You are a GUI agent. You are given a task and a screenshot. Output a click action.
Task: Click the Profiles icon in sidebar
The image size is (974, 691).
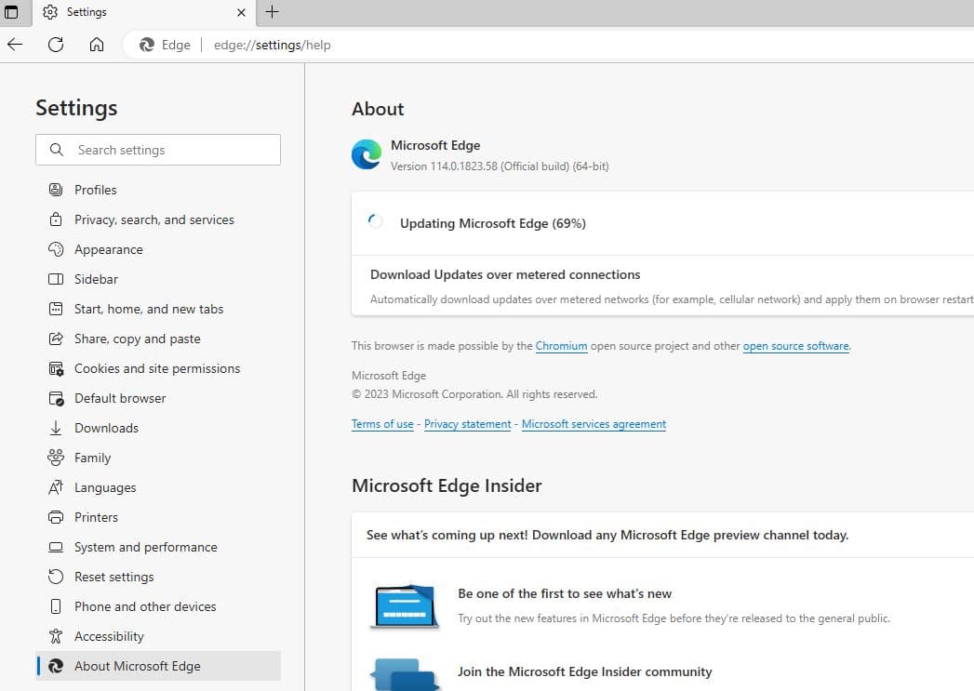pos(56,190)
